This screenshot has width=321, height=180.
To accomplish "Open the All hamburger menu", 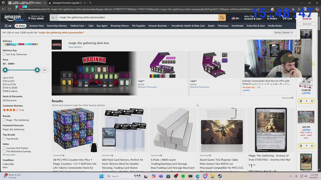I will 8,26.
